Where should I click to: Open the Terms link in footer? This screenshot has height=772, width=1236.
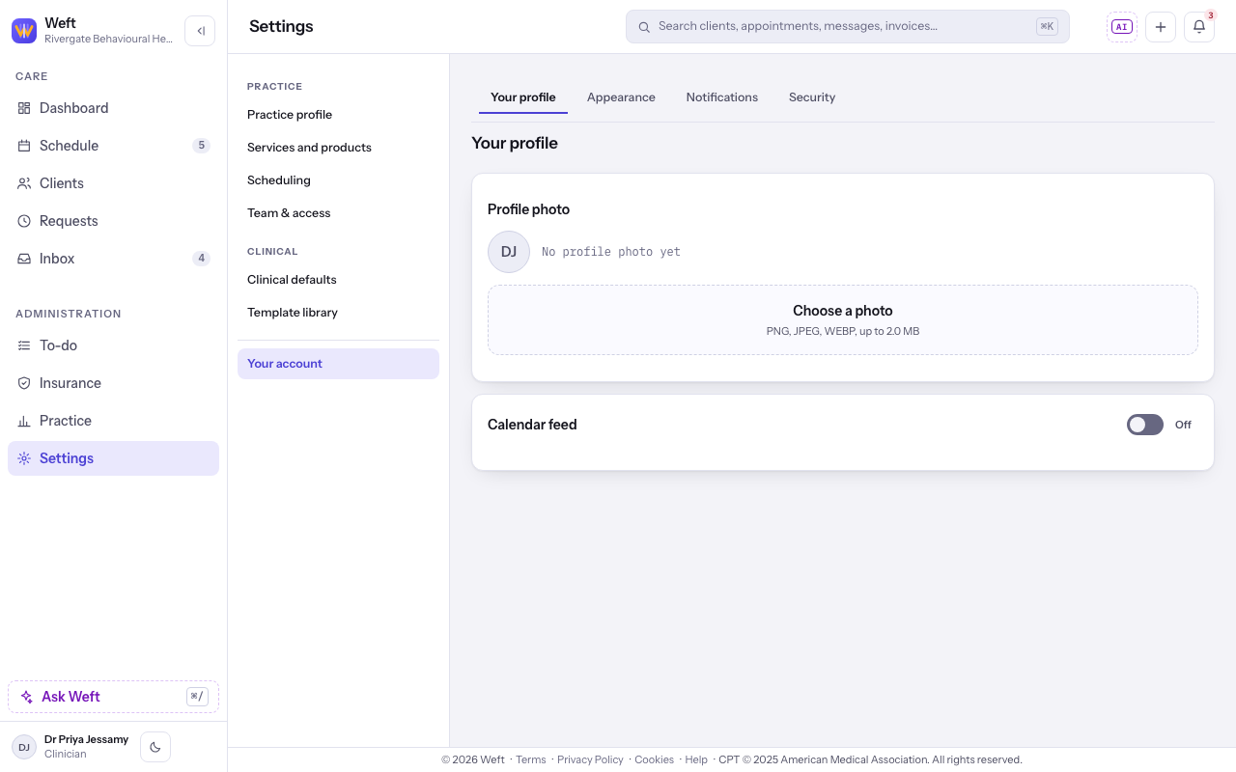531,759
